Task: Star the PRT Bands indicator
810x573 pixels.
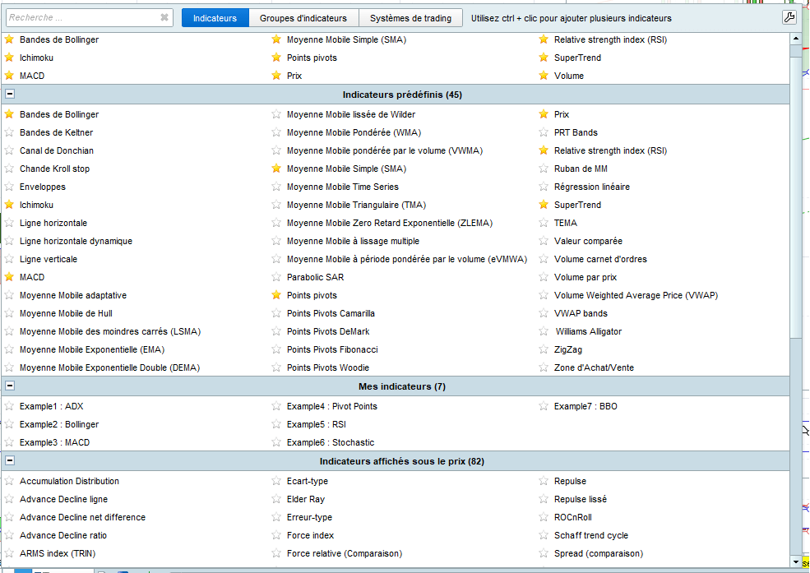Action: tap(544, 132)
